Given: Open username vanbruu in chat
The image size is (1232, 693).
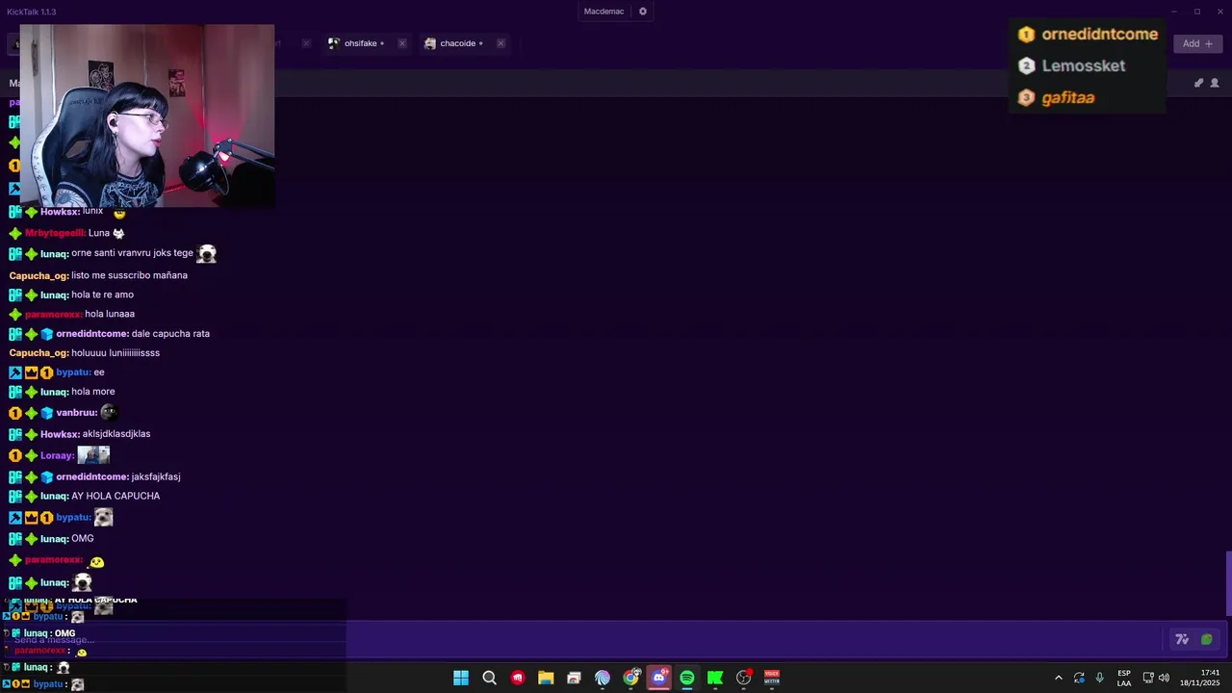Looking at the screenshot, I should 77,413.
